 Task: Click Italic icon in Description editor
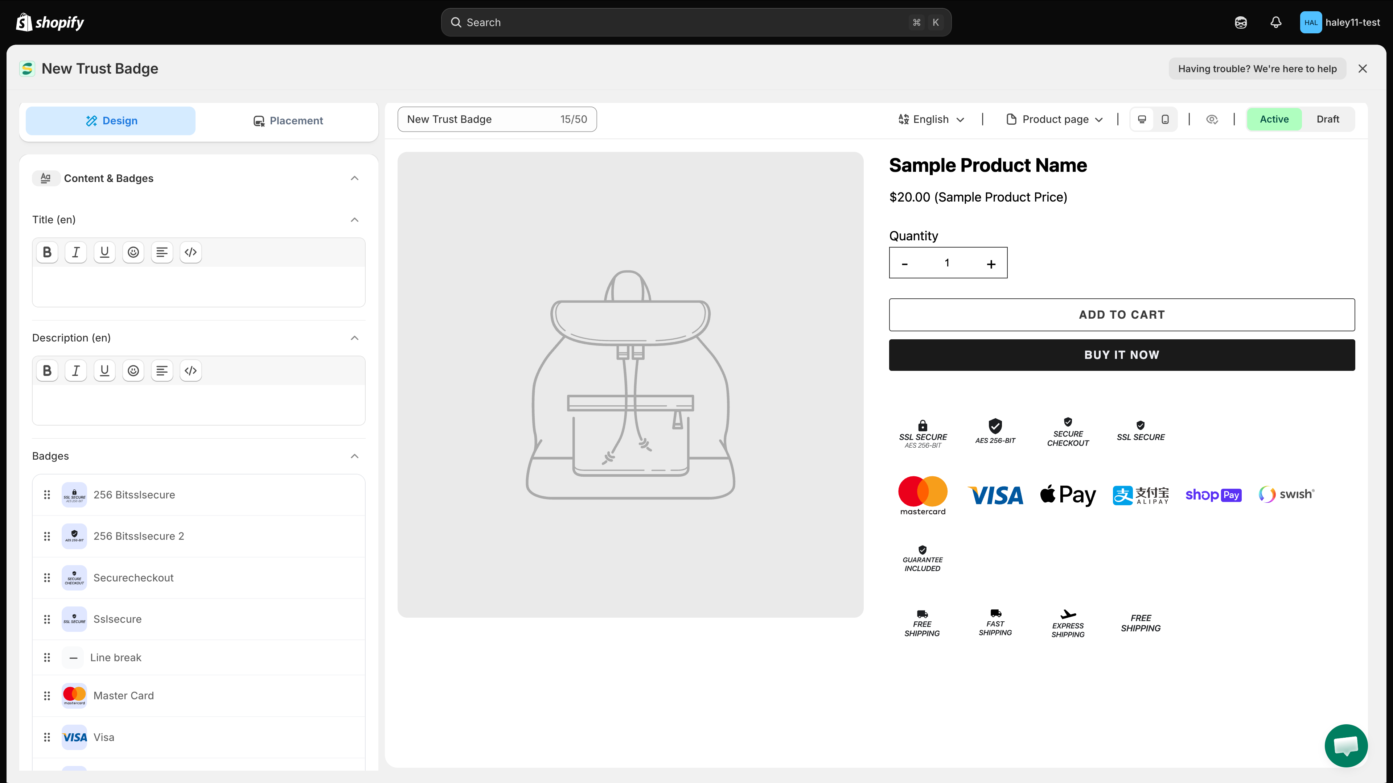pos(76,370)
